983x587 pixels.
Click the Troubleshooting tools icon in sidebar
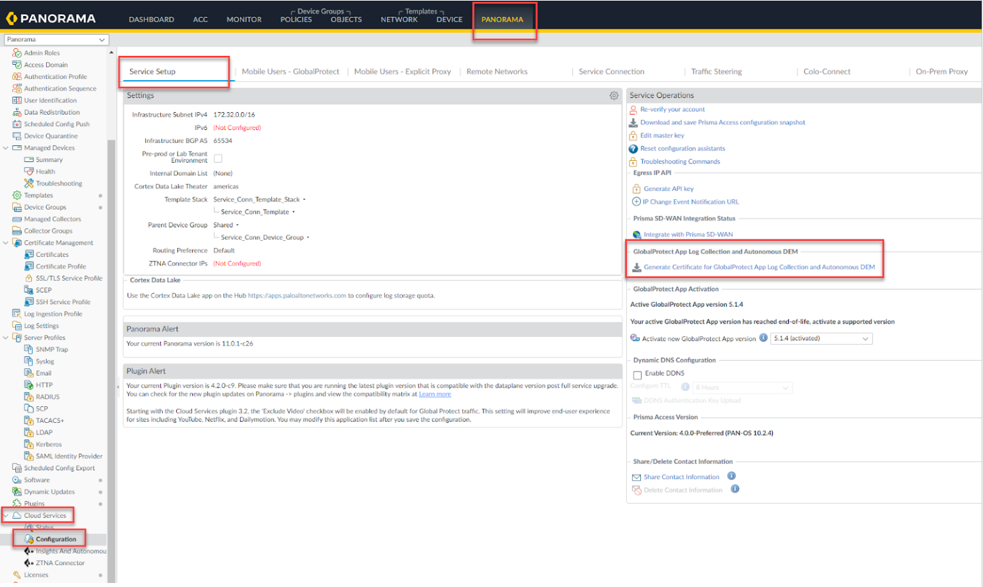pos(29,183)
